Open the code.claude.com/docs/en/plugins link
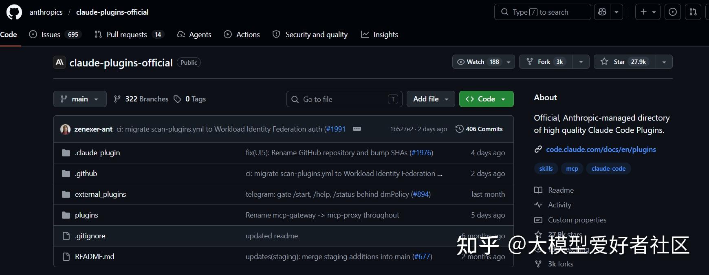709x275 pixels. (x=601, y=150)
